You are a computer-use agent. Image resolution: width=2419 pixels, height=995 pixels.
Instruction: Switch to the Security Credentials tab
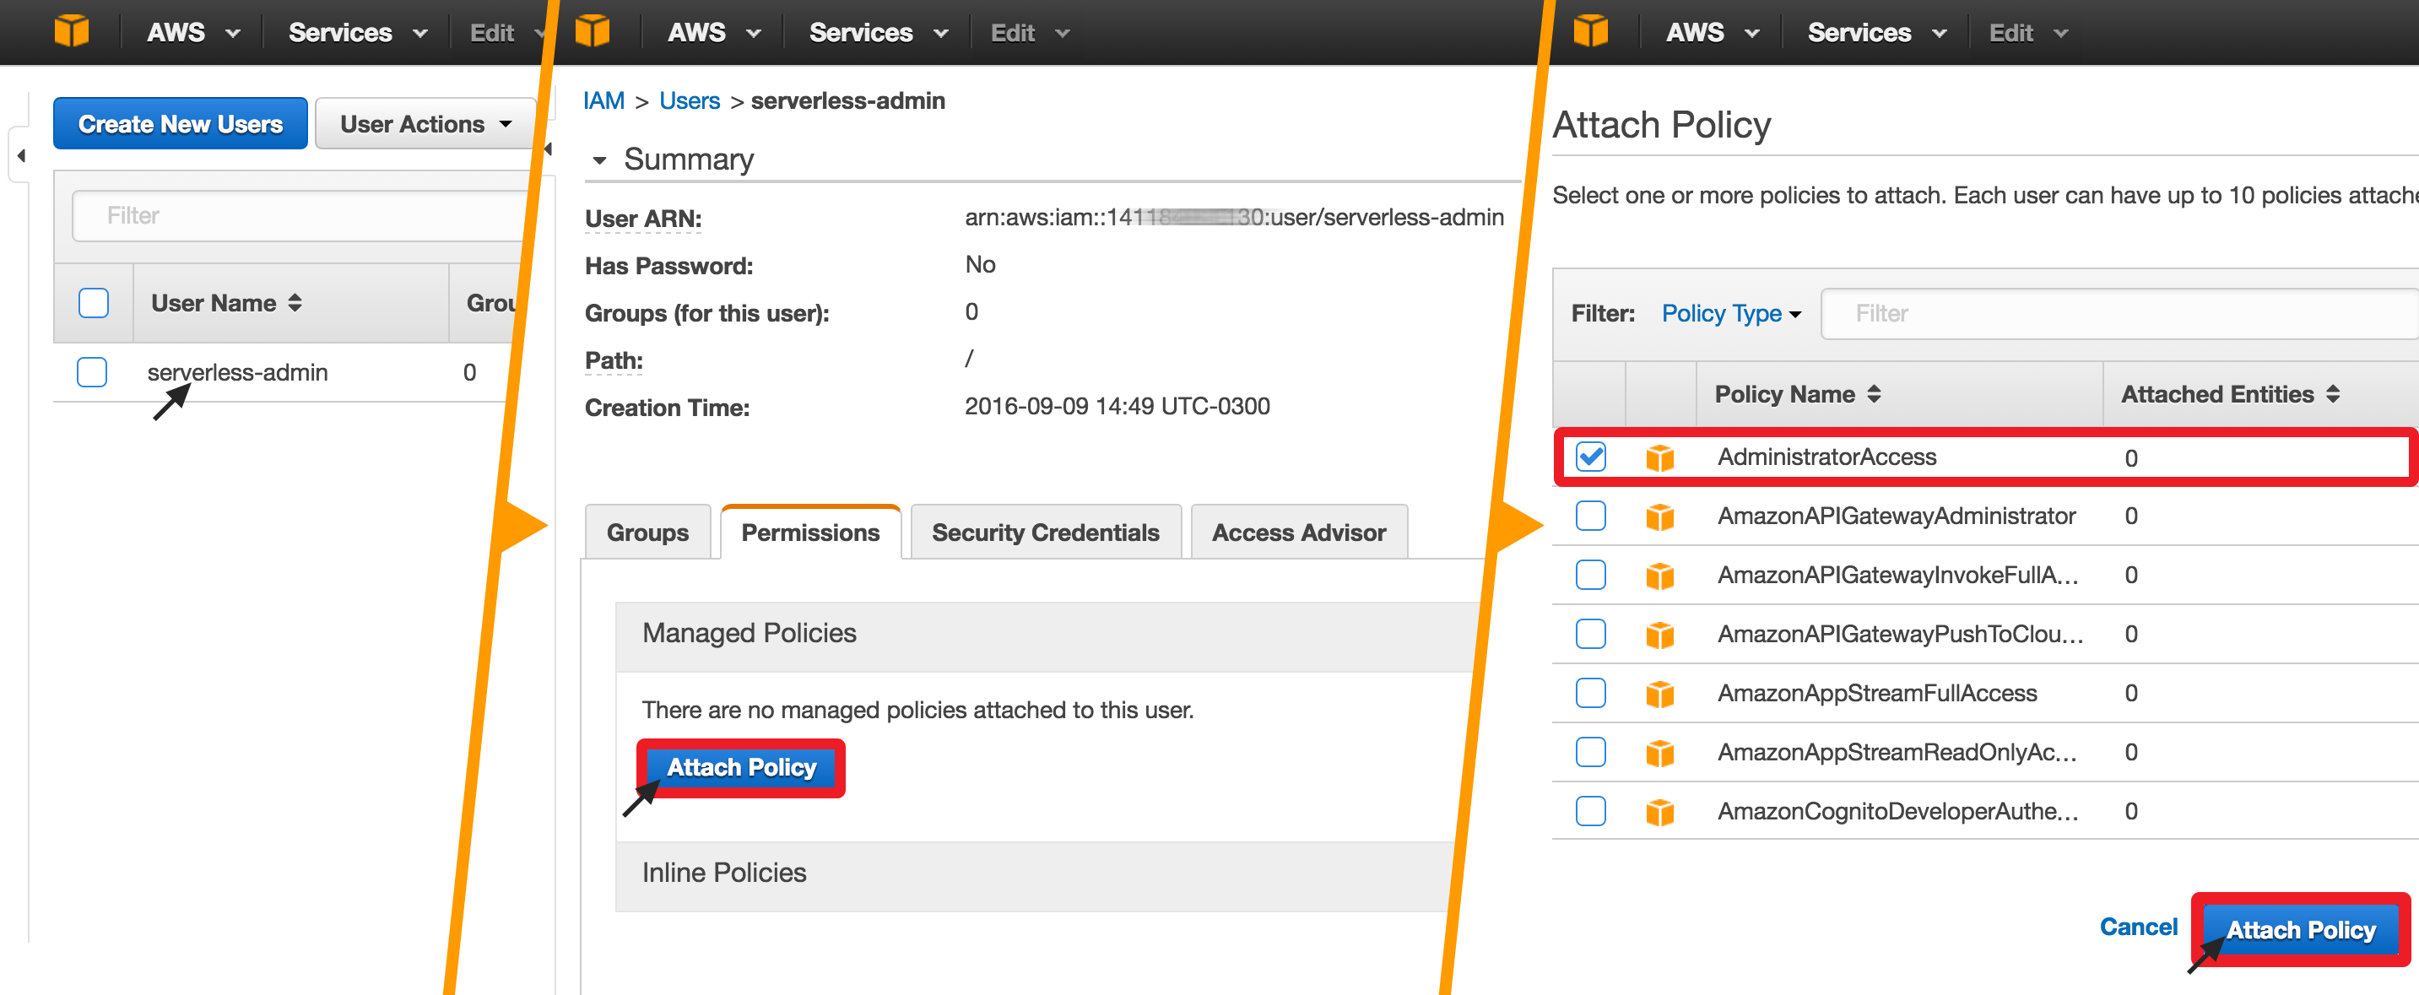coord(1044,533)
